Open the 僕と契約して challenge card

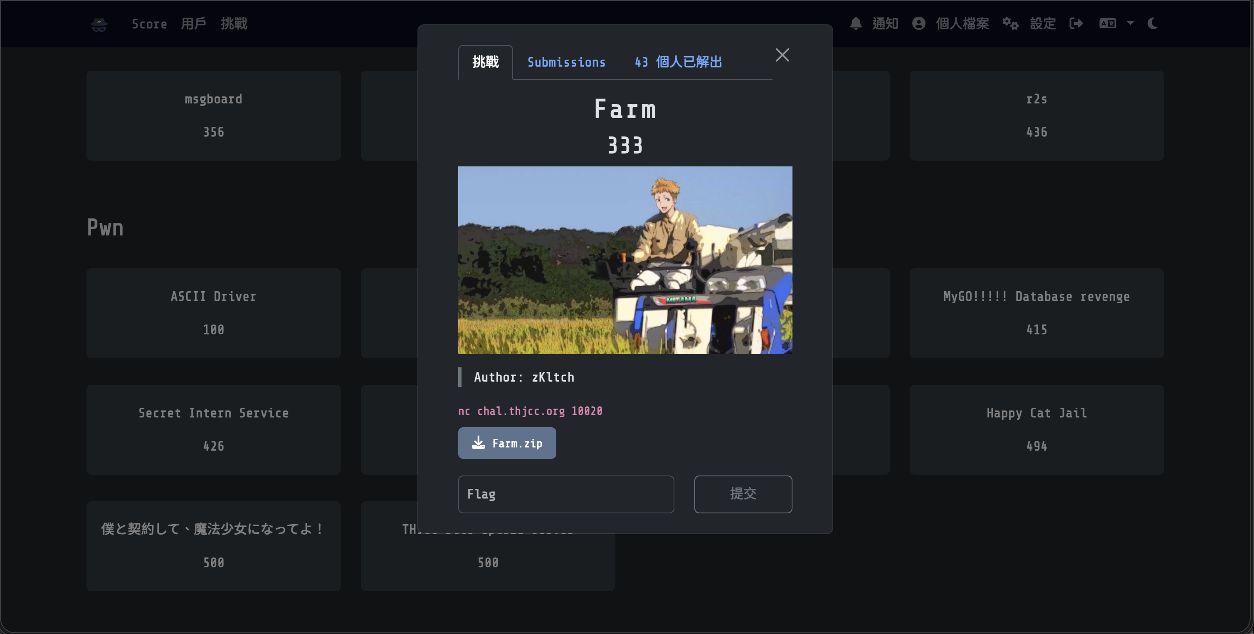coord(213,546)
